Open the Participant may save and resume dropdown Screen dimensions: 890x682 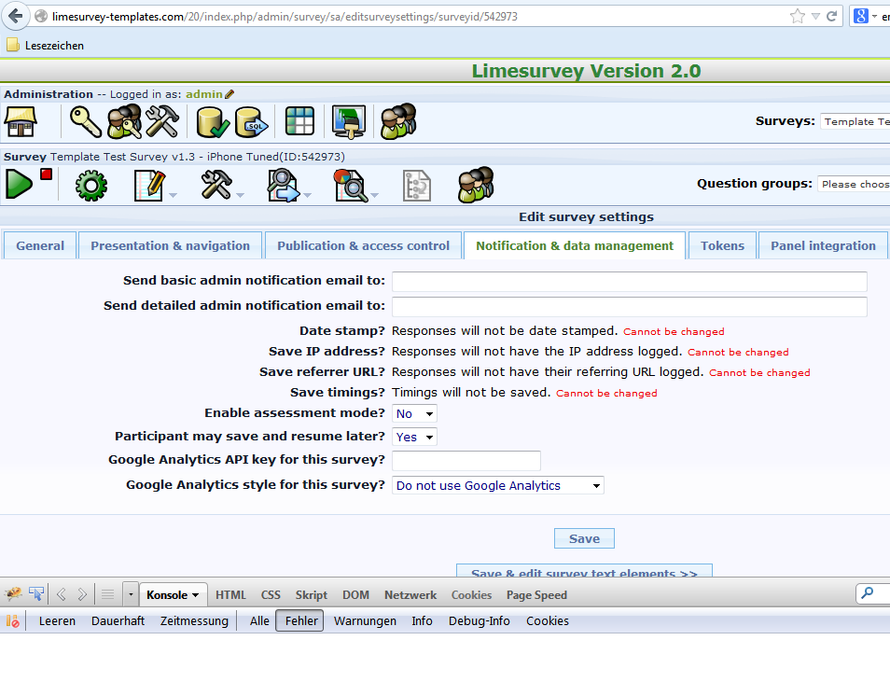coord(414,437)
